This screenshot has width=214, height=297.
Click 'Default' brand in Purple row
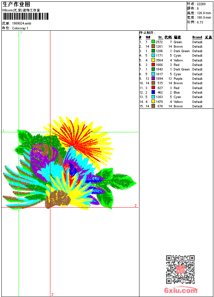(197, 79)
